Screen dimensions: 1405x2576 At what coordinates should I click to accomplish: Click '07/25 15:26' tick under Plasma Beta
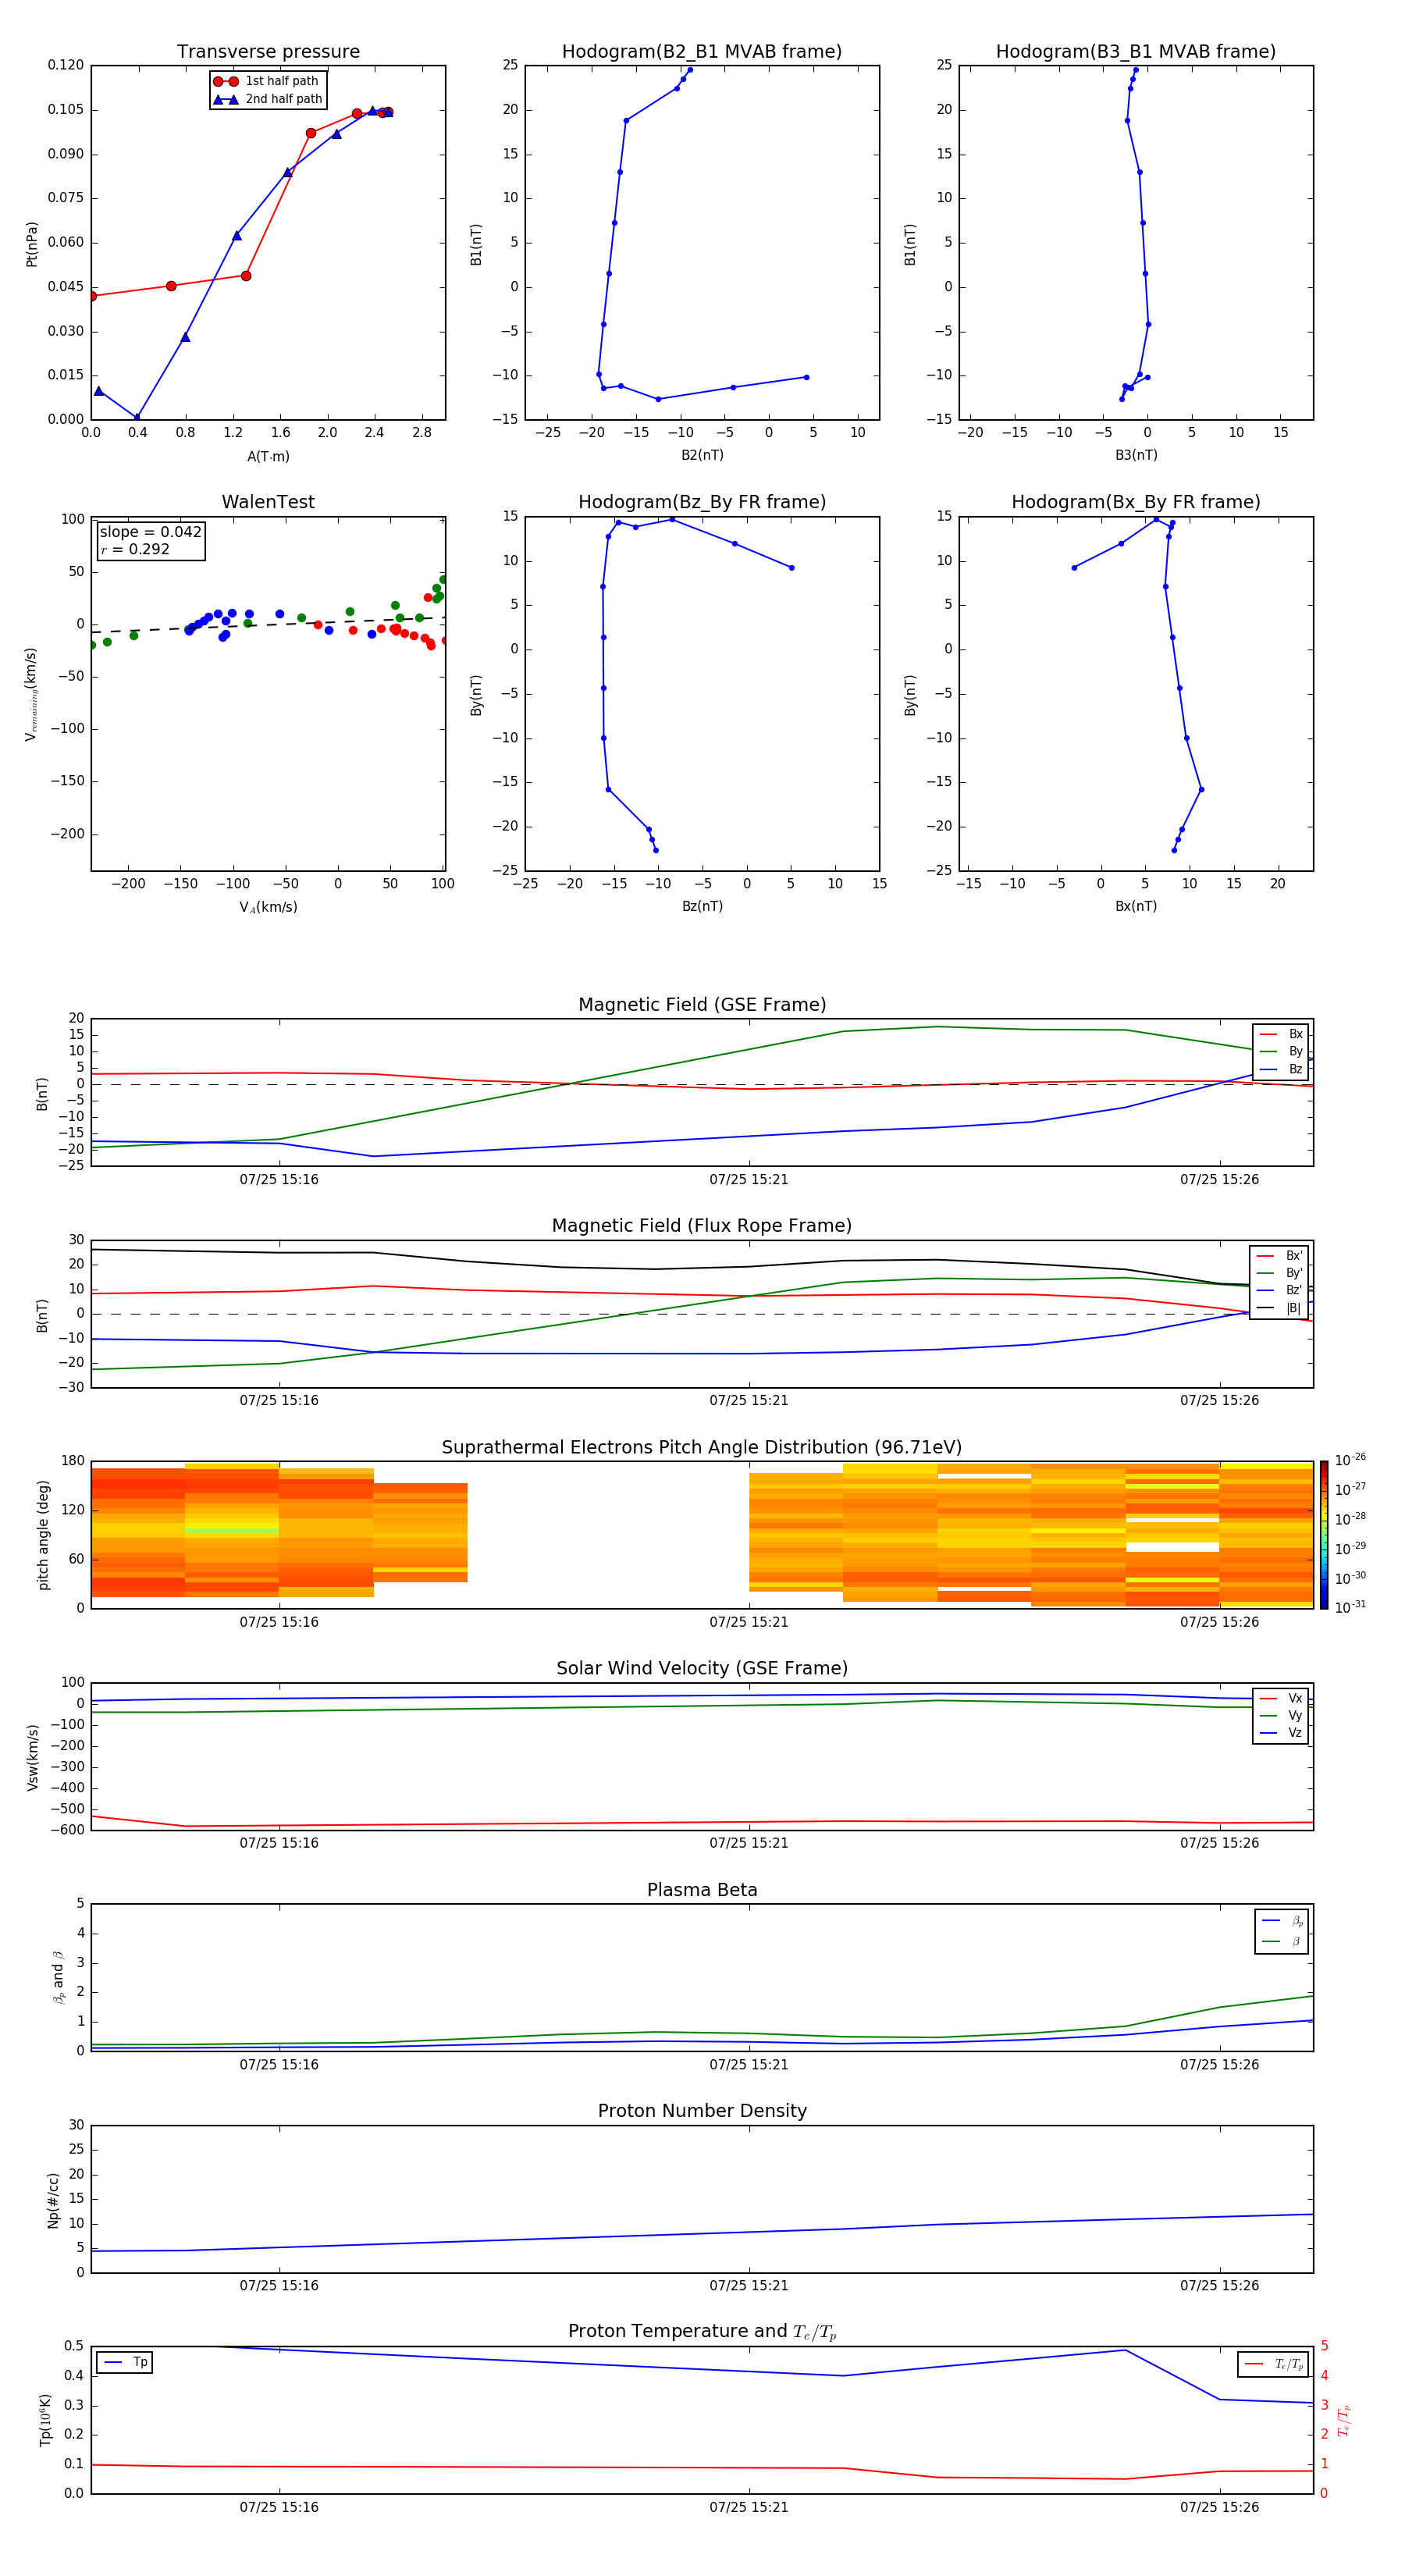click(1219, 2064)
